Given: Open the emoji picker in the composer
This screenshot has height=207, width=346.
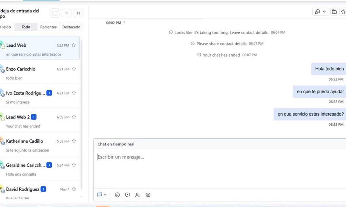Looking at the screenshot, I should point(117,195).
